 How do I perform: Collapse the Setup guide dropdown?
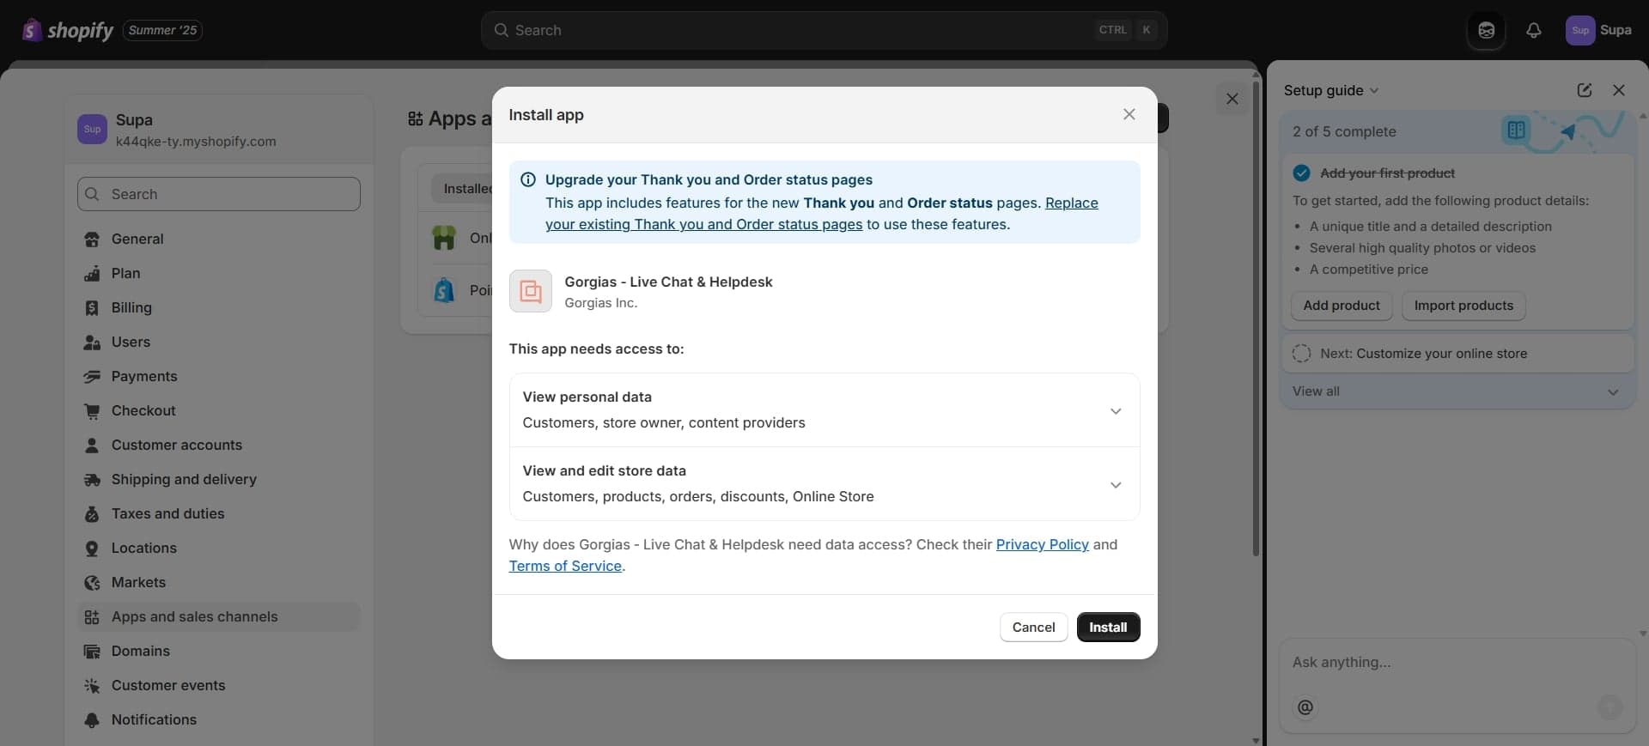[x=1374, y=90]
